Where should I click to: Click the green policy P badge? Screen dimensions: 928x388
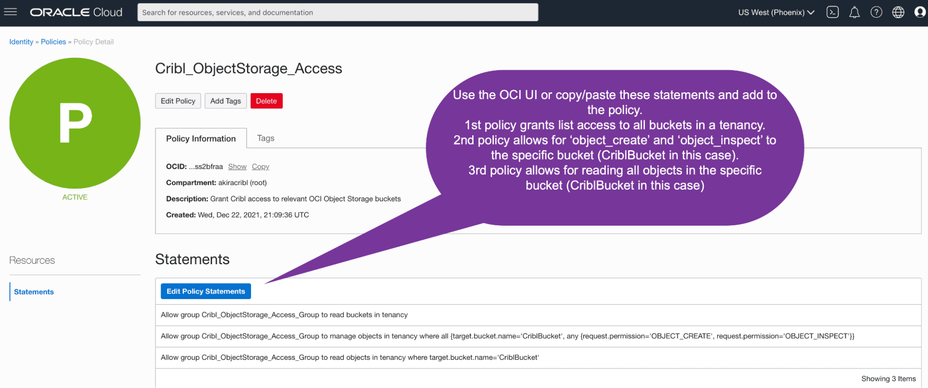coord(75,123)
